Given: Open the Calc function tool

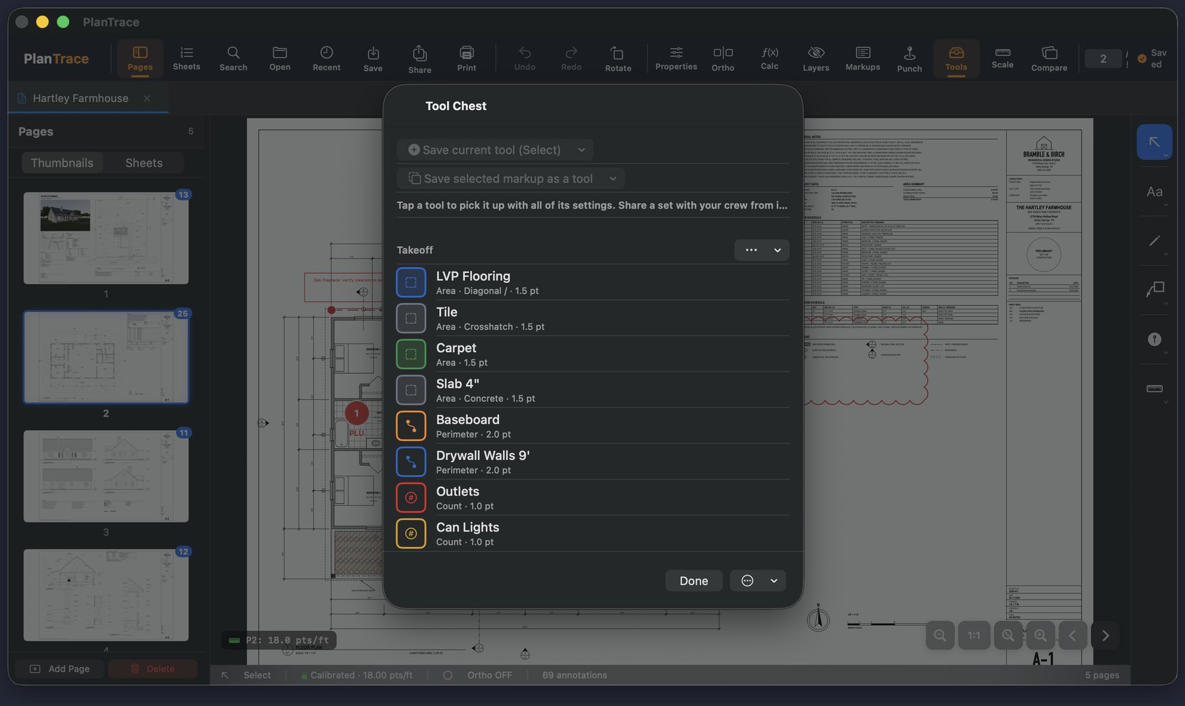Looking at the screenshot, I should tap(770, 59).
